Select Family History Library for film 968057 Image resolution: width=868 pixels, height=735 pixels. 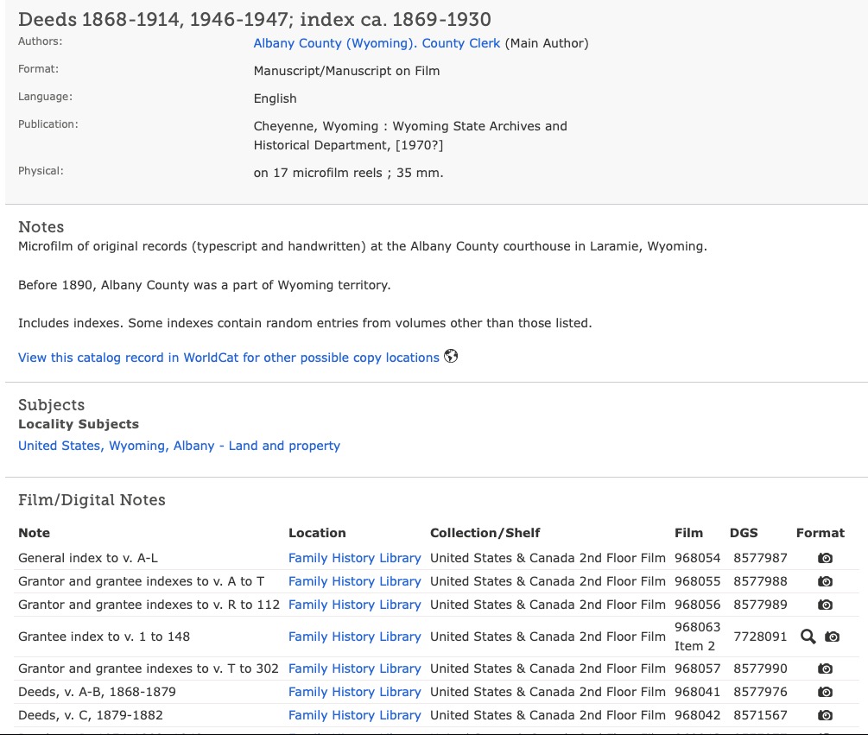[354, 669]
